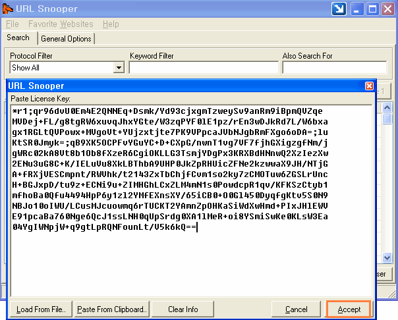Click the blue arrow minimize-to-tray icon
This screenshot has width=398, height=320.
339,9
